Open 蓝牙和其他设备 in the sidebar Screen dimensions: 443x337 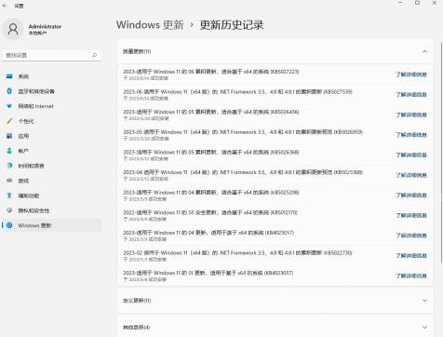click(x=51, y=91)
